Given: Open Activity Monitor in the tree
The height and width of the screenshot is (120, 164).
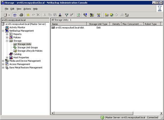Looking at the screenshot, I should 17,27.
